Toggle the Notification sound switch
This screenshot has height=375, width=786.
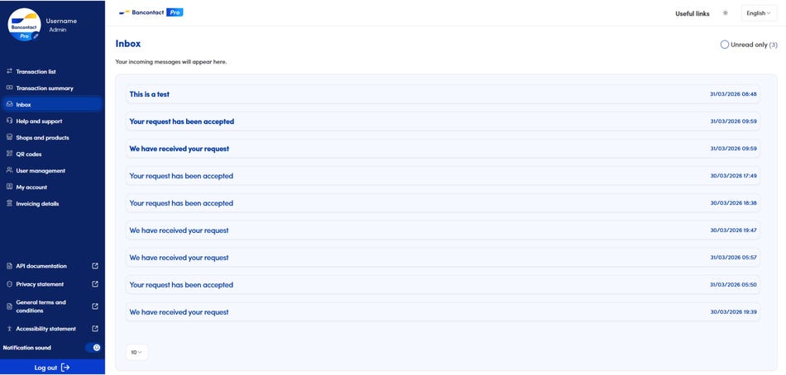pos(93,348)
